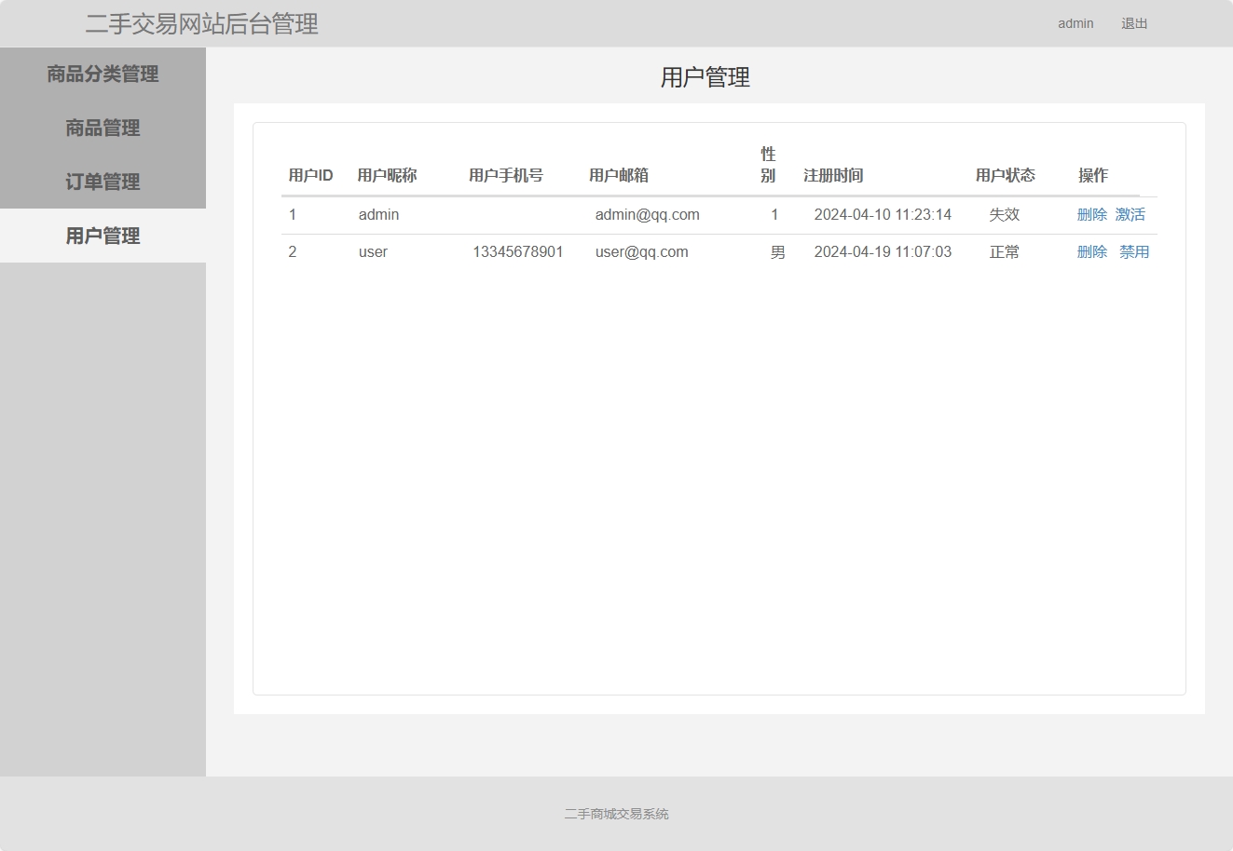The width and height of the screenshot is (1233, 851).
Task: Select the row for user admin
Action: point(652,214)
